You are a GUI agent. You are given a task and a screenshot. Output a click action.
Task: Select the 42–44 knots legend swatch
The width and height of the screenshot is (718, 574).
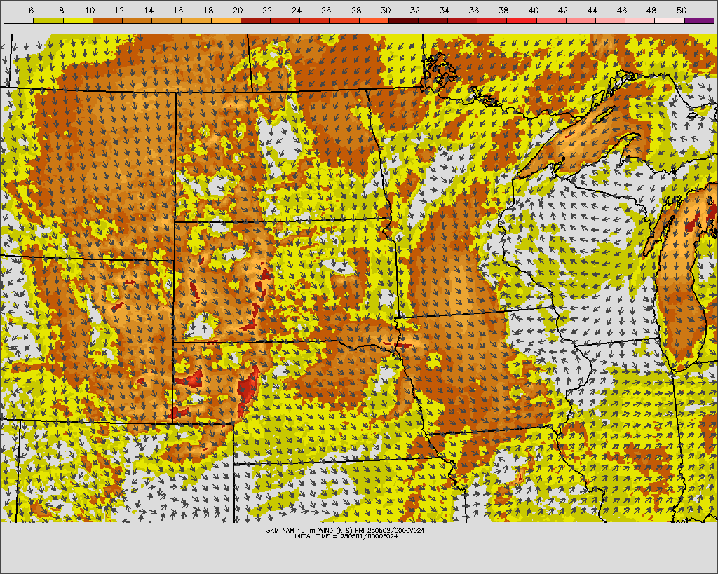581,20
